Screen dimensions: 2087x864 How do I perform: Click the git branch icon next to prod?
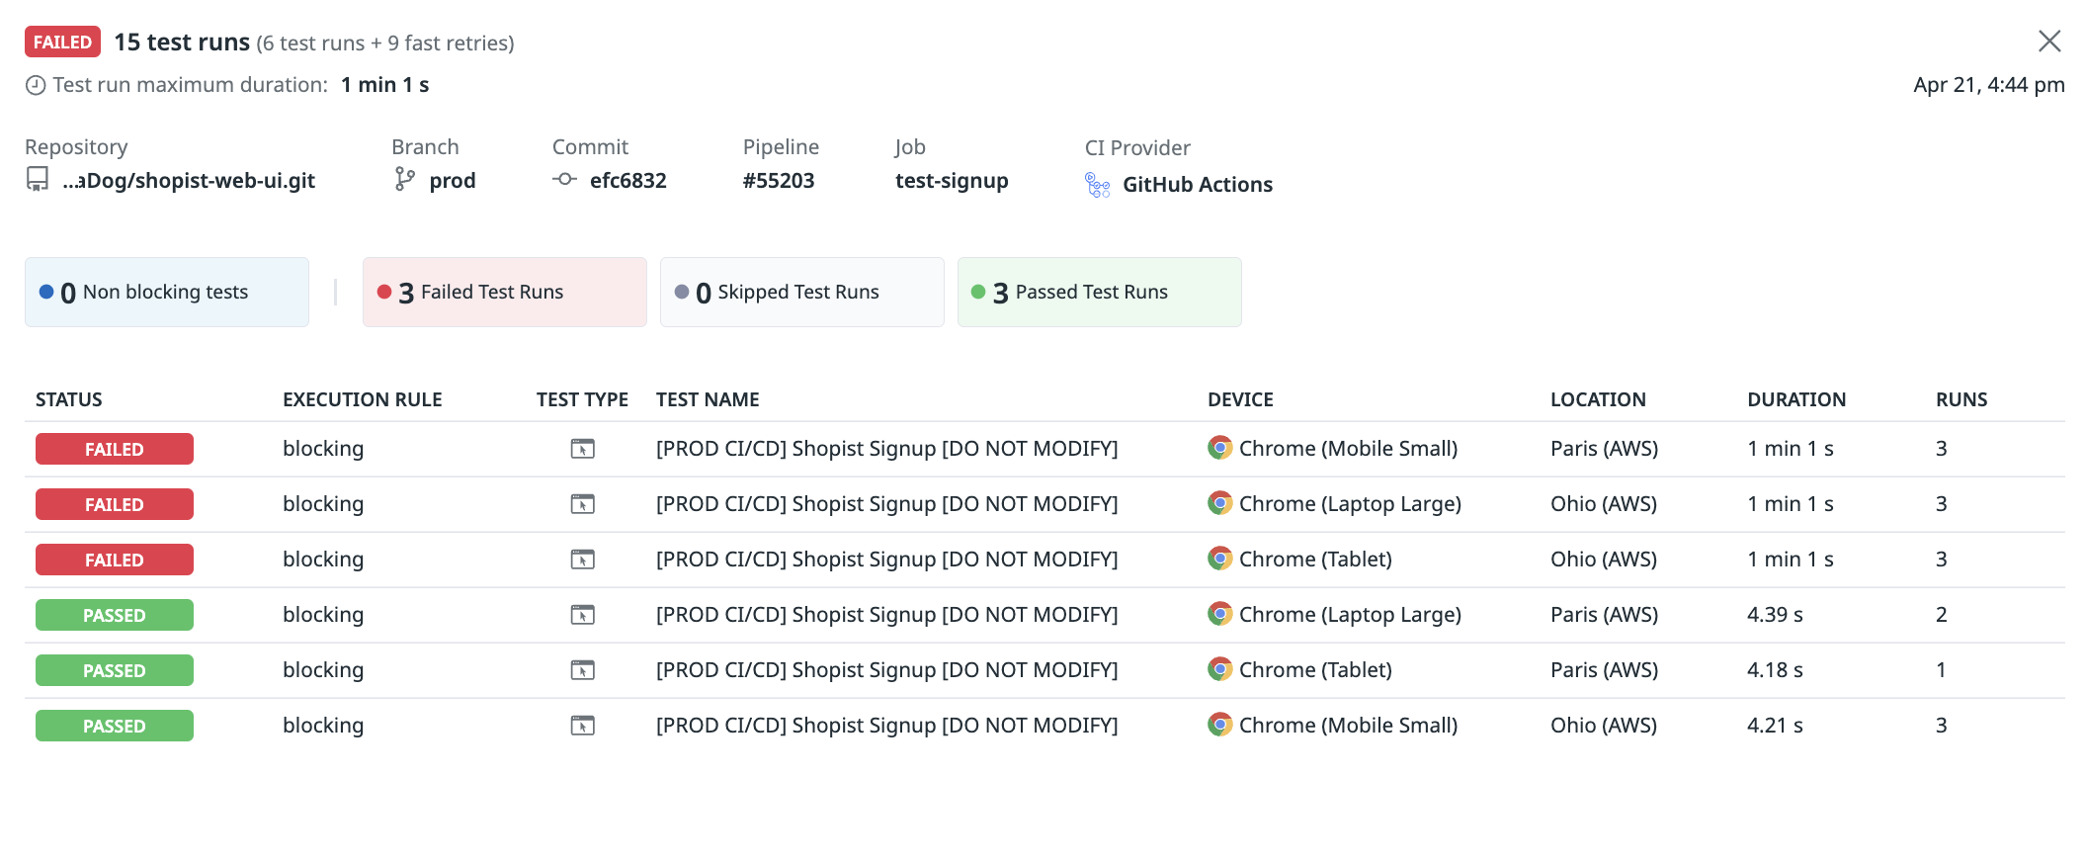tap(404, 179)
